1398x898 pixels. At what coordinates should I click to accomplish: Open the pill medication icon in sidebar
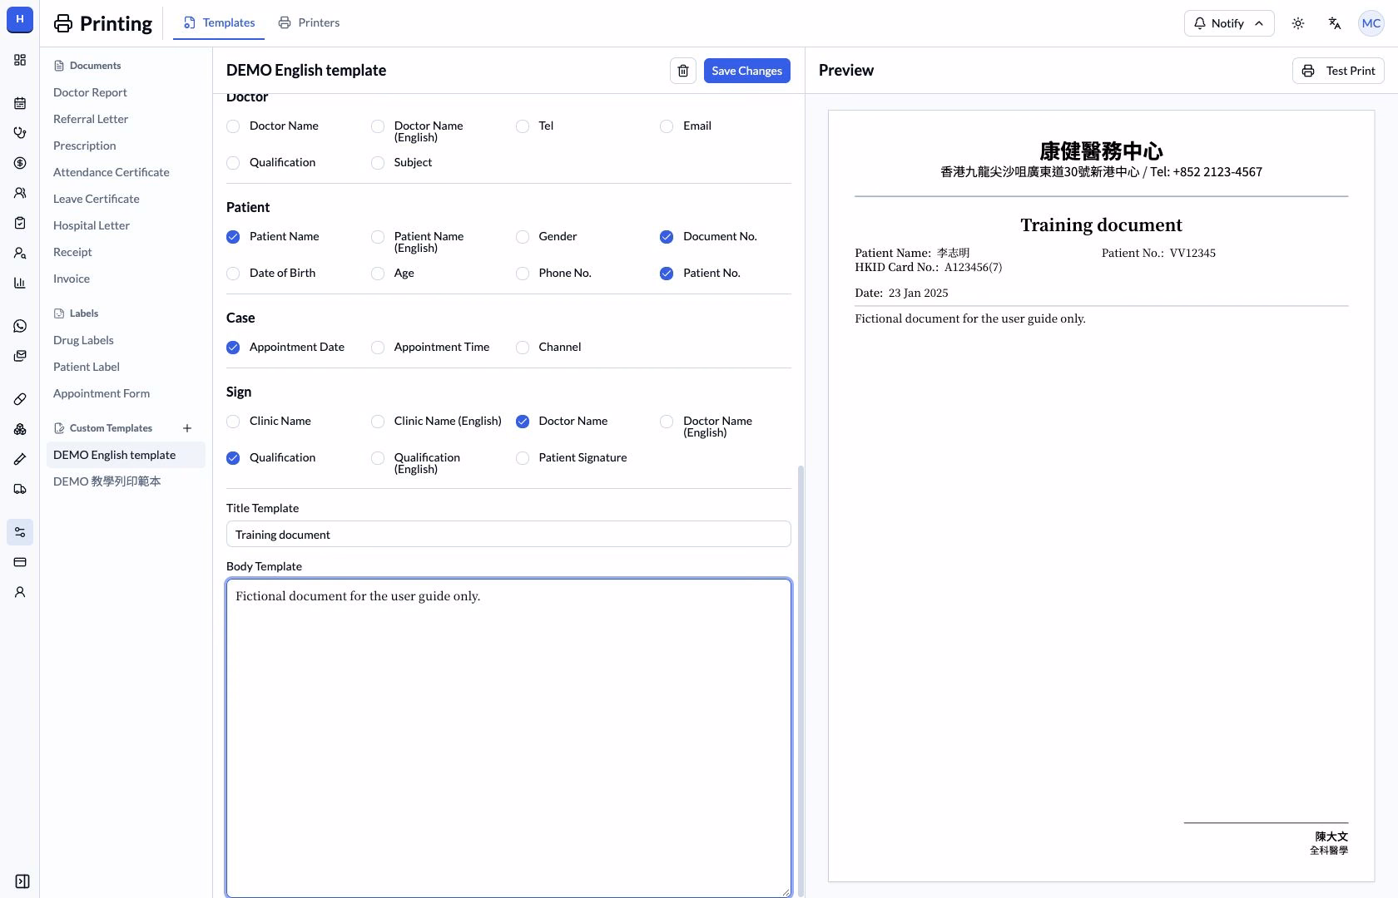tap(20, 399)
